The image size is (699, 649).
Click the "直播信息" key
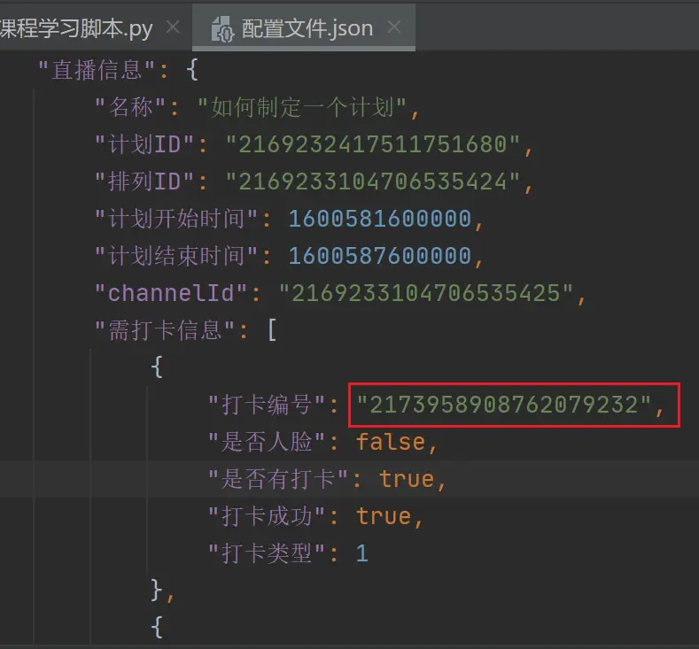97,70
